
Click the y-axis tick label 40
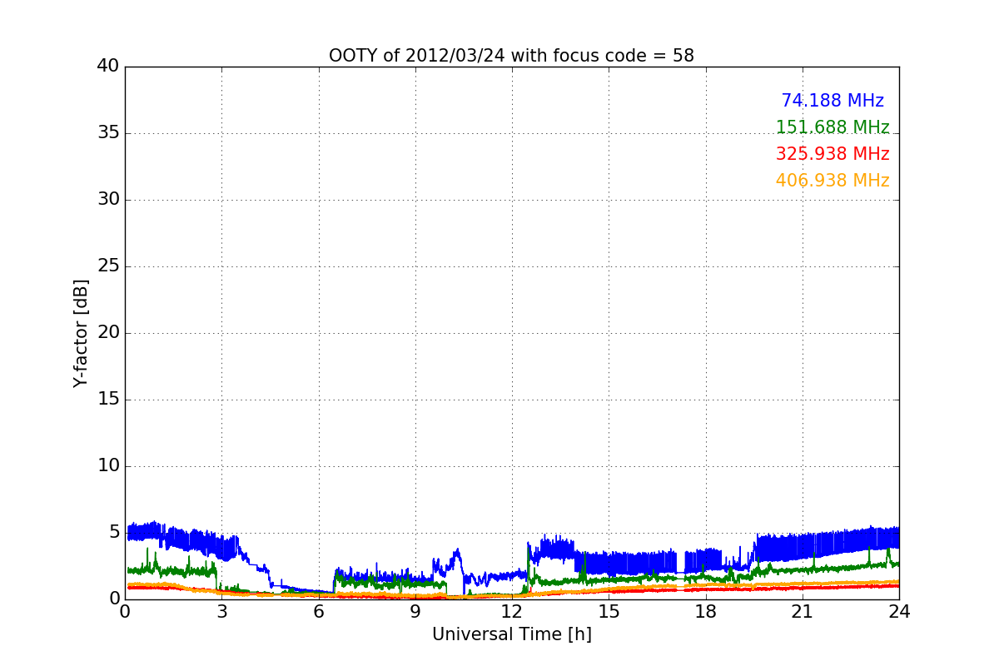108,67
